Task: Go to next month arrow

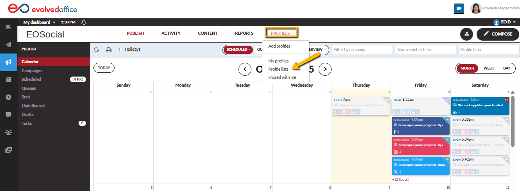Action: coord(325,70)
